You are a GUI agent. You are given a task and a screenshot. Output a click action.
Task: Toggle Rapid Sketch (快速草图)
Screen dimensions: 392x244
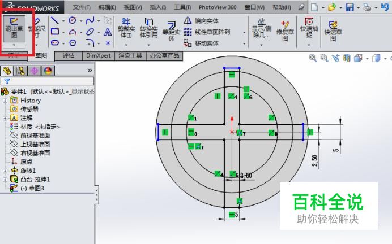[333, 31]
